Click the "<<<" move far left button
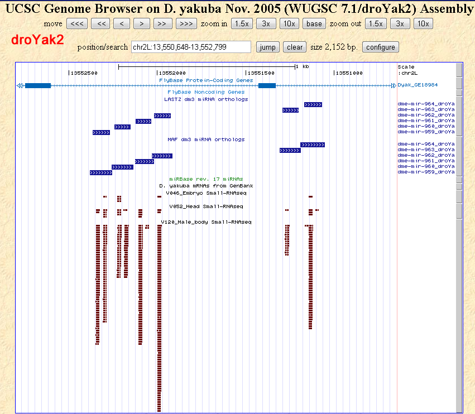The height and width of the screenshot is (414, 475). 77,23
